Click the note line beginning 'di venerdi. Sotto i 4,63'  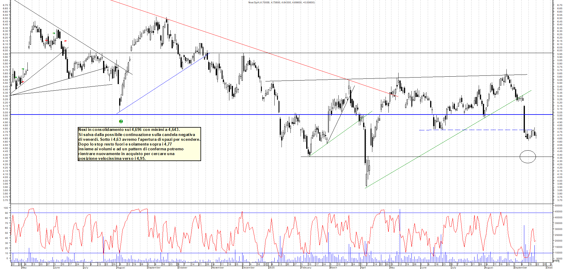pos(139,139)
